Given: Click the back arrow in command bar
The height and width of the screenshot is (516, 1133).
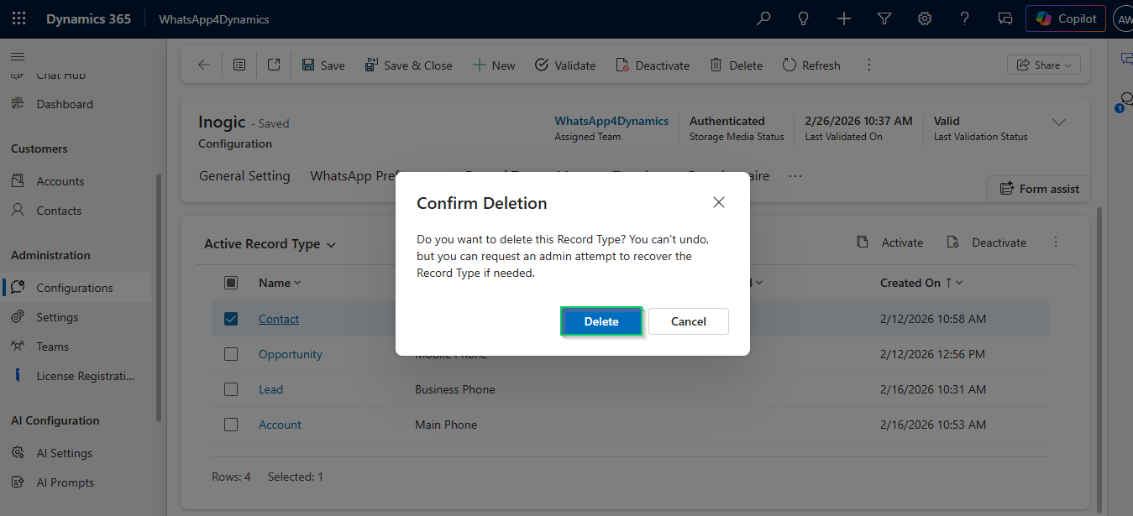Looking at the screenshot, I should 204,65.
